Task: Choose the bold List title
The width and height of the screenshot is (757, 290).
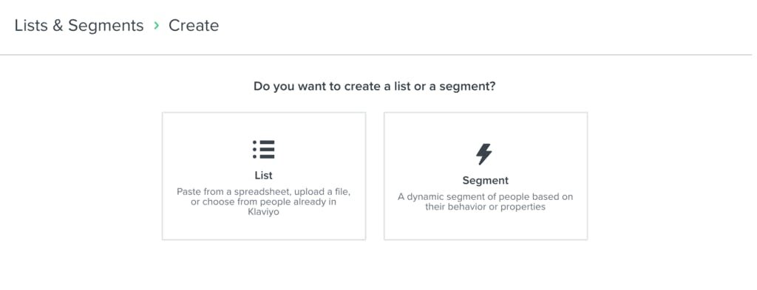Action: [x=264, y=176]
